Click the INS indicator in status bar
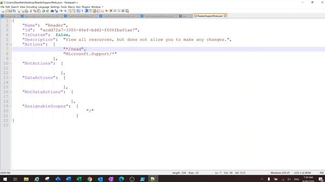Image resolution: width=325 pixels, height=182 pixels. click(321, 173)
